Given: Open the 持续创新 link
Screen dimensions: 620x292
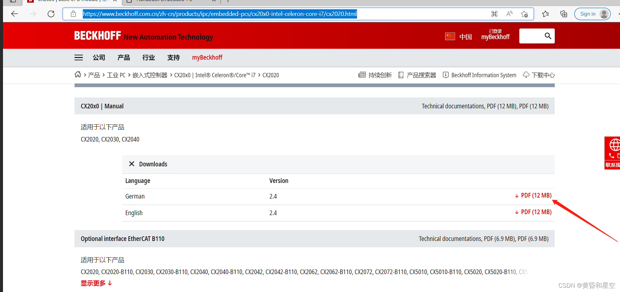Looking at the screenshot, I should [375, 75].
